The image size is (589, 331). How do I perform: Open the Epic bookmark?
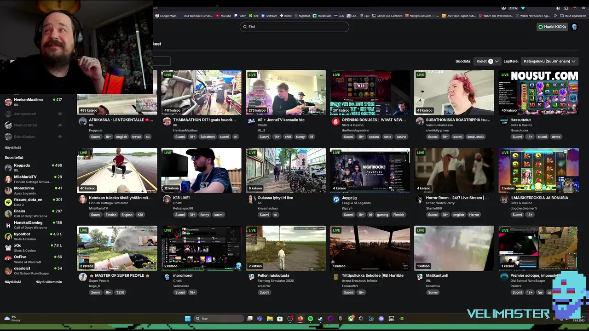(364, 16)
